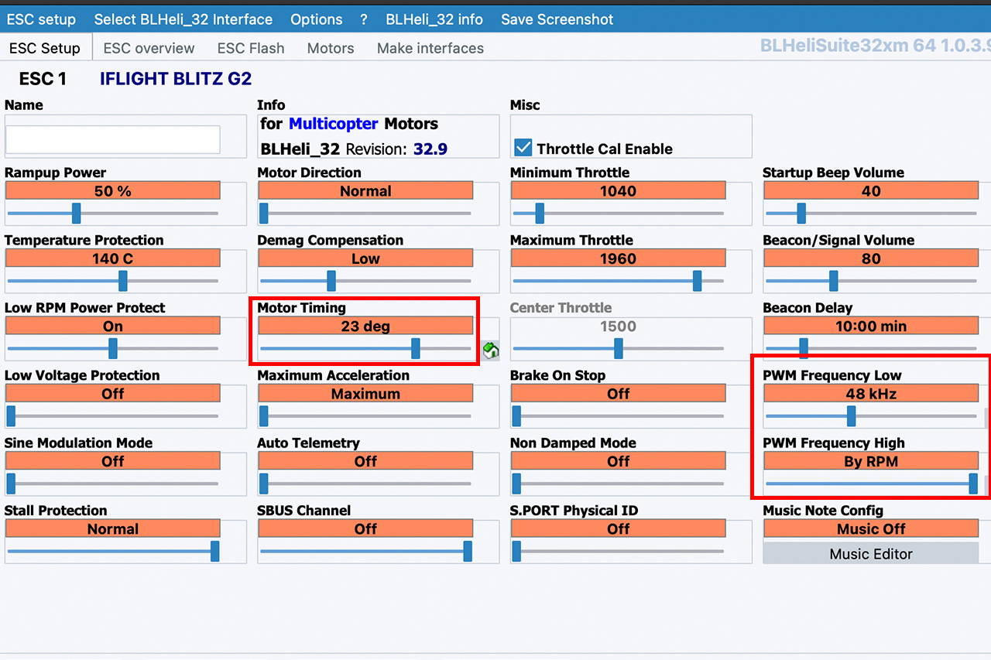Click the Demag Compensation slider handle
991x660 pixels.
click(331, 281)
